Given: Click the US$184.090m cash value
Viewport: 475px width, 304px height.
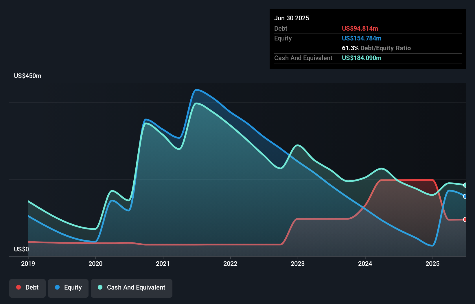Looking at the screenshot, I should 362,58.
